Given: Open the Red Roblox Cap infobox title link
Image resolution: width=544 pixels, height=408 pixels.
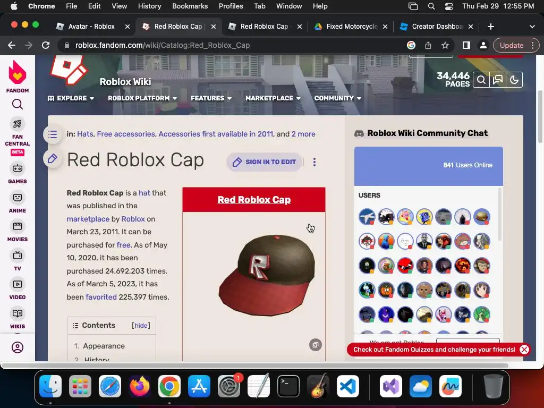Looking at the screenshot, I should click(254, 200).
